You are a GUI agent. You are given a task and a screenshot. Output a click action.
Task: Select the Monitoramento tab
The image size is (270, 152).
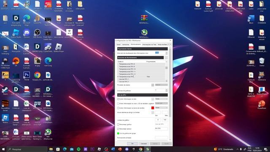pyautogui.click(x=136, y=44)
